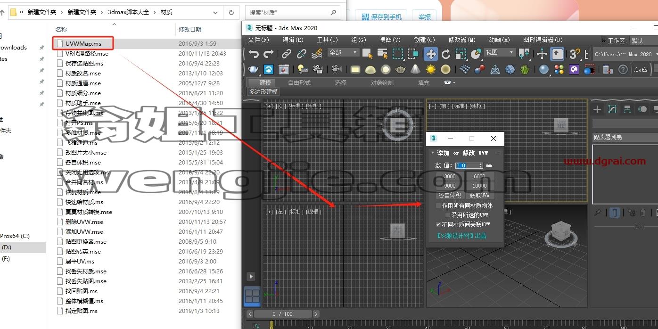Viewport: 658px width, 329px height.
Task: Choose the Rectangular Selection Region tool
Action: [x=398, y=54]
